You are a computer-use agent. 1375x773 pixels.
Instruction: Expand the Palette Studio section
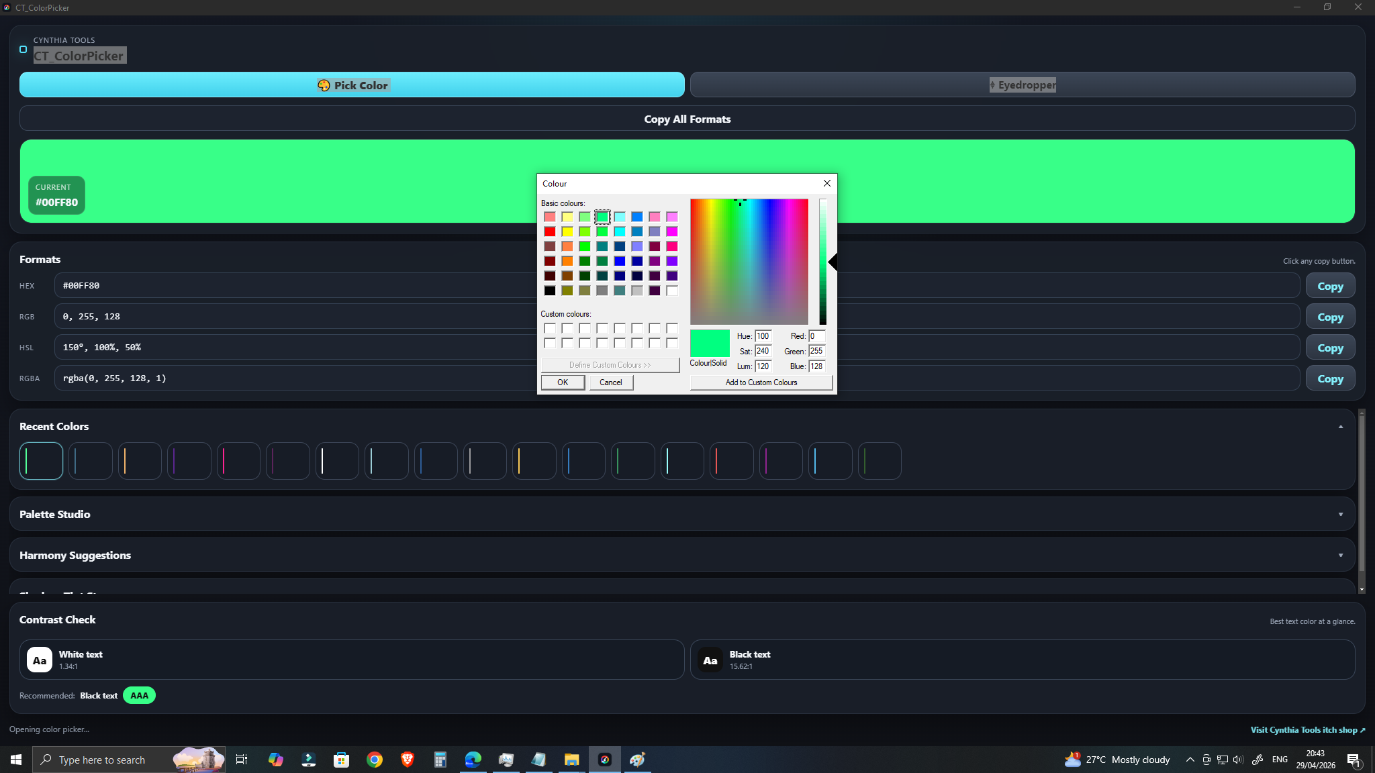point(1340,515)
